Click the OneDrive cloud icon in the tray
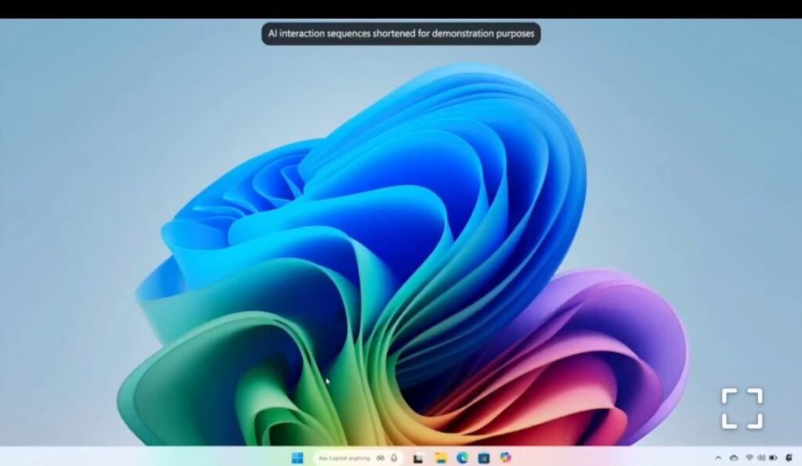 tap(733, 457)
